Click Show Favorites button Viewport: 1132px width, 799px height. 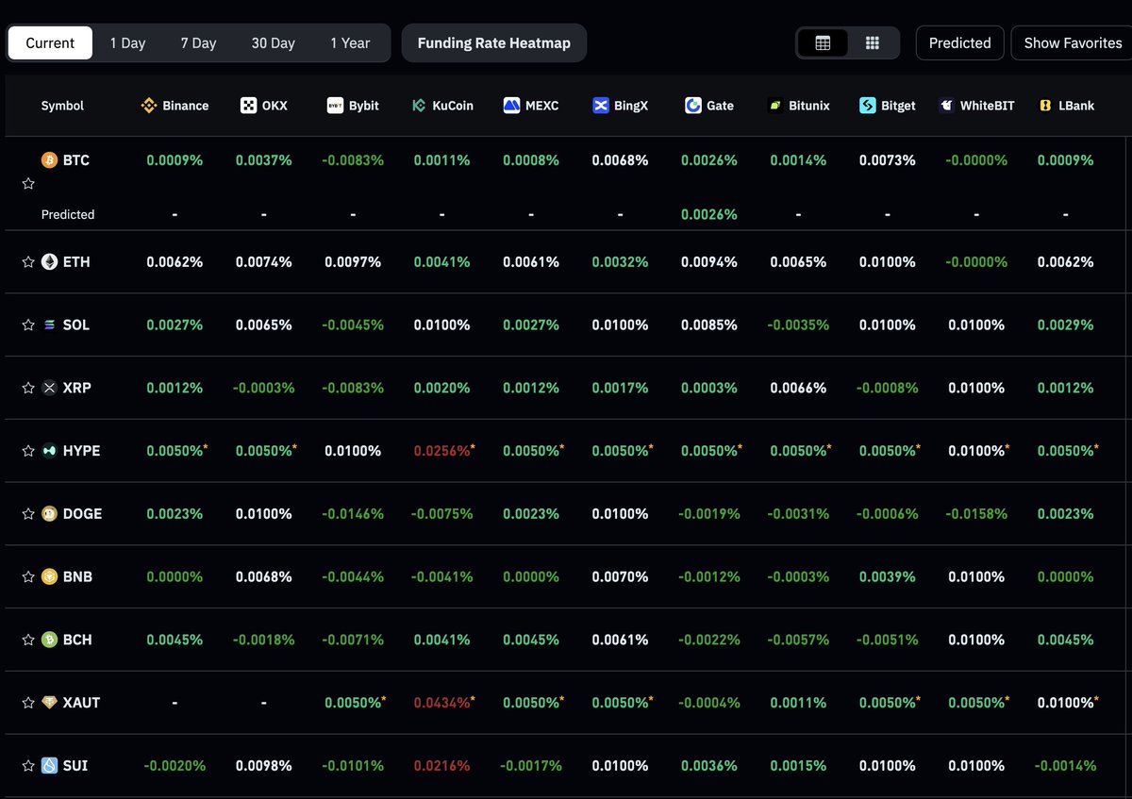[x=1073, y=43]
